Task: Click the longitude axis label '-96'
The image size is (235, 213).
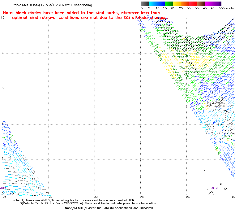Action: click(x=140, y=197)
